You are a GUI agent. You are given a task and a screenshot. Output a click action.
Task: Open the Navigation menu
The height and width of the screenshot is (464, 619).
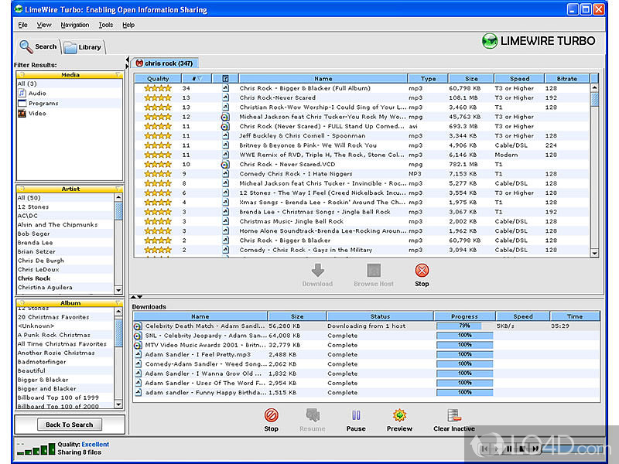74,25
